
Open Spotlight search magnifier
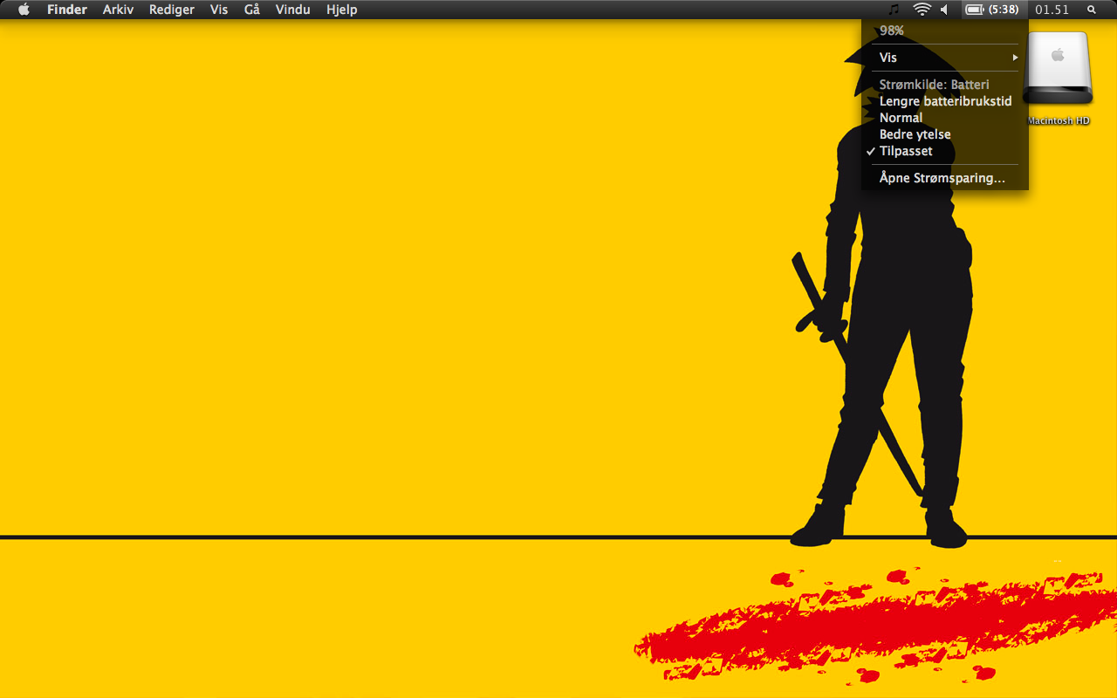tap(1092, 10)
